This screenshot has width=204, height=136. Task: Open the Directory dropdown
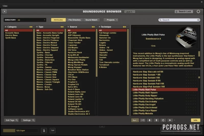pyautogui.click(x=25, y=20)
